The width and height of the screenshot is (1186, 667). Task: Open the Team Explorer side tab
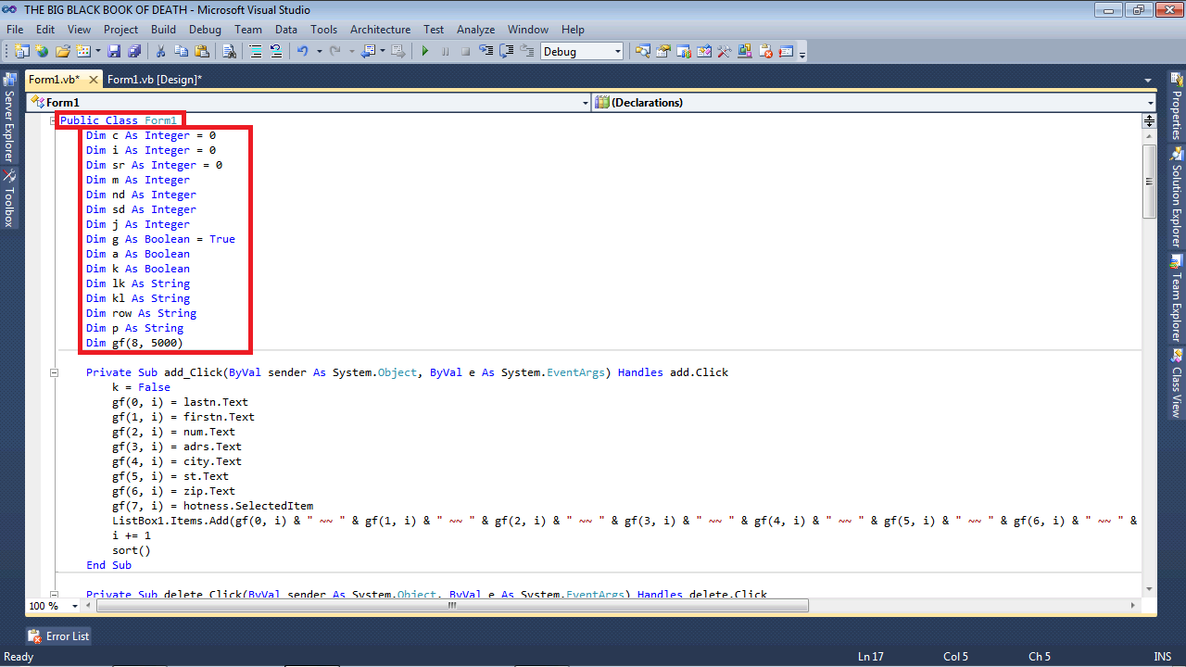tap(1177, 298)
